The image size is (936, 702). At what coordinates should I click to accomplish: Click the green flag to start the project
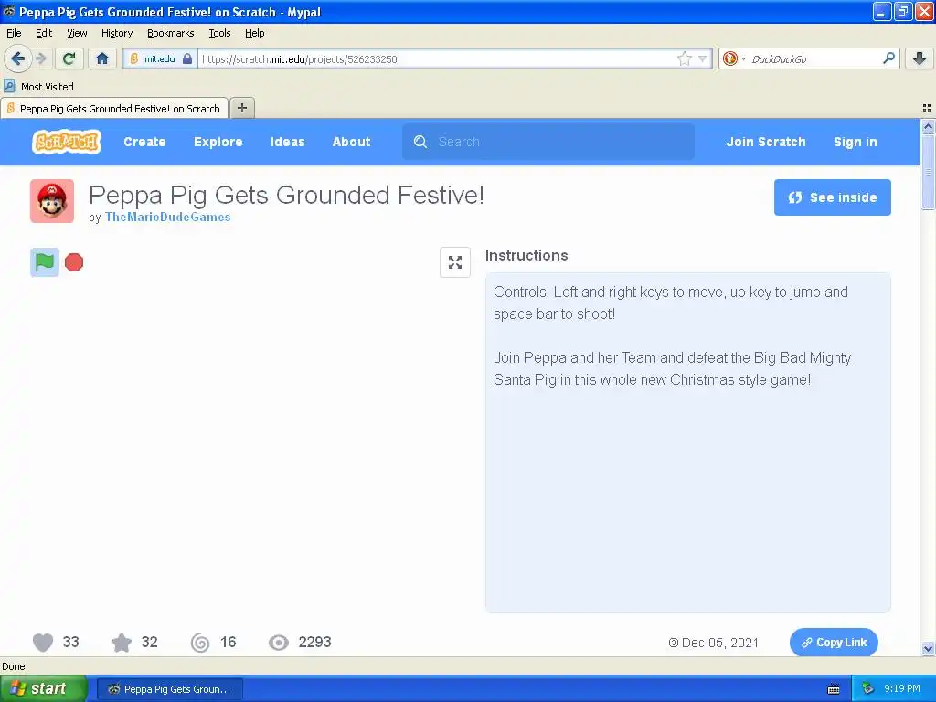pos(45,262)
